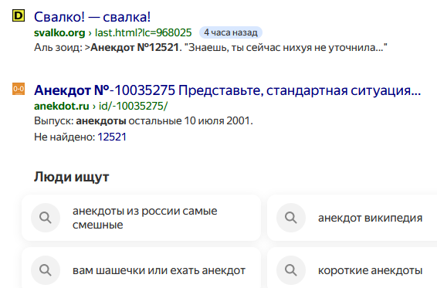Click the svalko.org domain link
The image size is (437, 288).
pyautogui.click(x=59, y=33)
